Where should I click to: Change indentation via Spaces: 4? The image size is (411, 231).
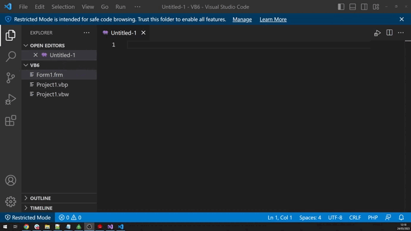pos(310,217)
